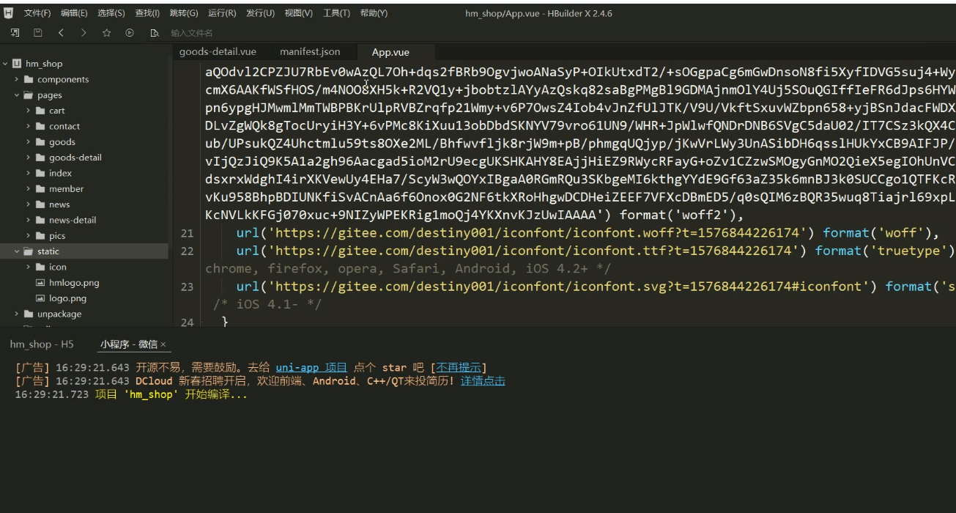Click the goods folder icon

pyautogui.click(x=40, y=142)
